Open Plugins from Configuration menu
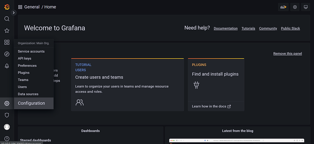314x144 pixels. point(24,73)
